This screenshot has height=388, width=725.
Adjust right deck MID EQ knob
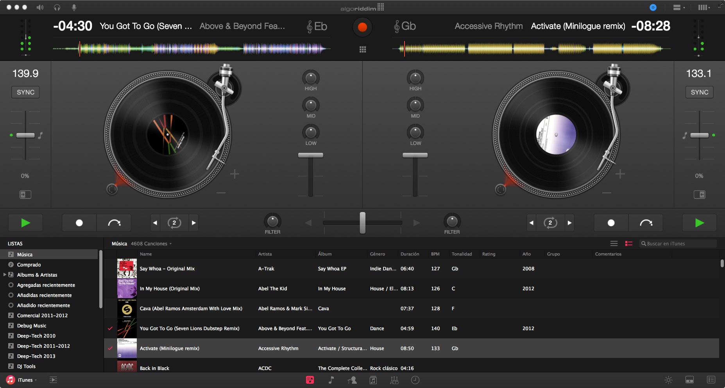click(415, 105)
